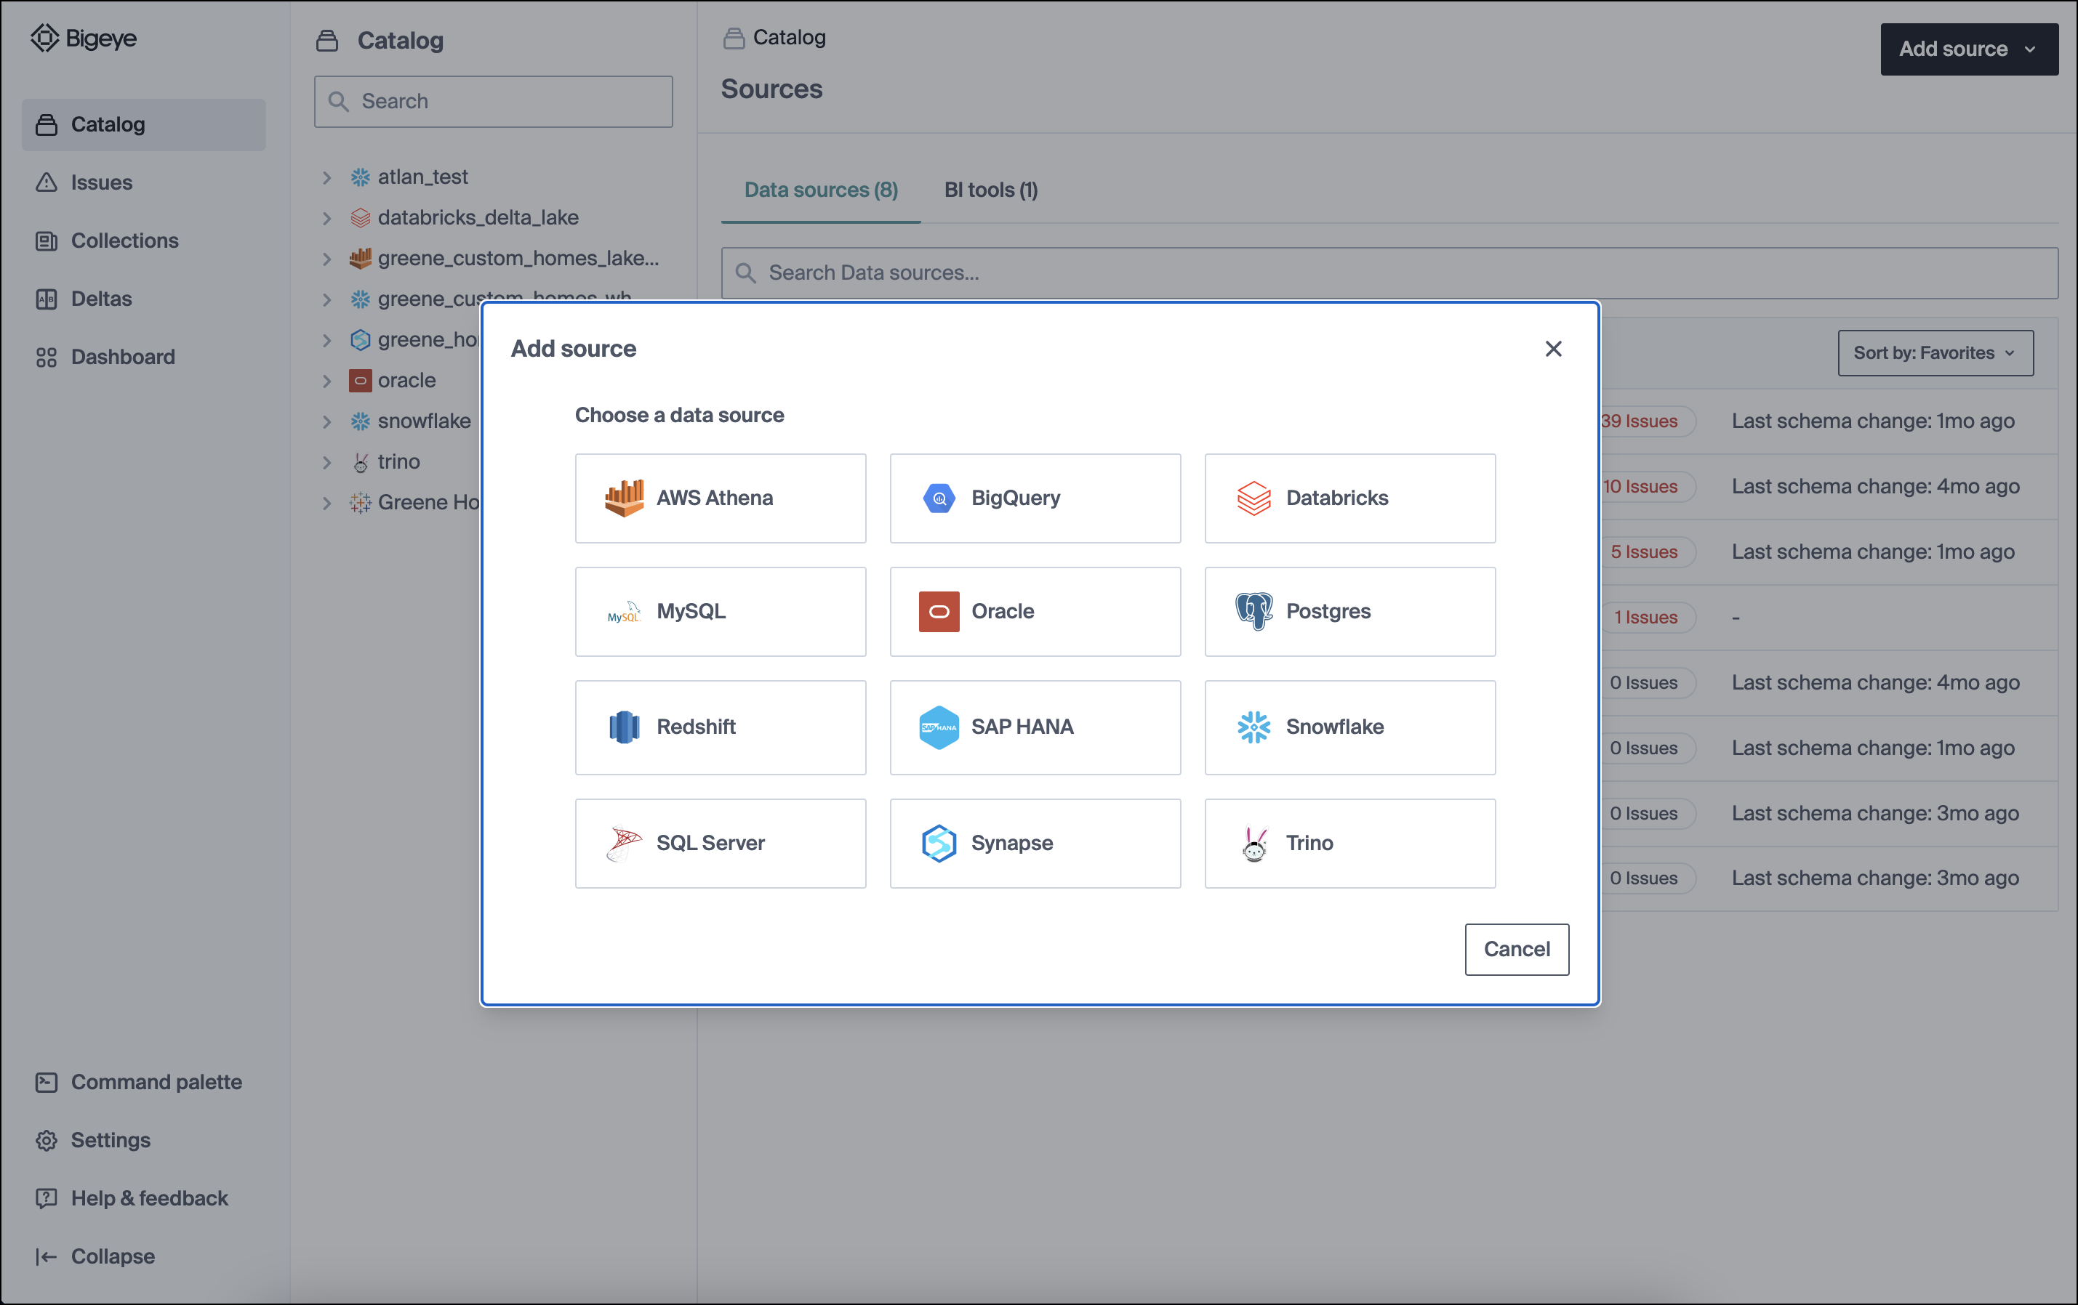The image size is (2078, 1305).
Task: Choose the Redshift source icon
Action: (x=624, y=726)
